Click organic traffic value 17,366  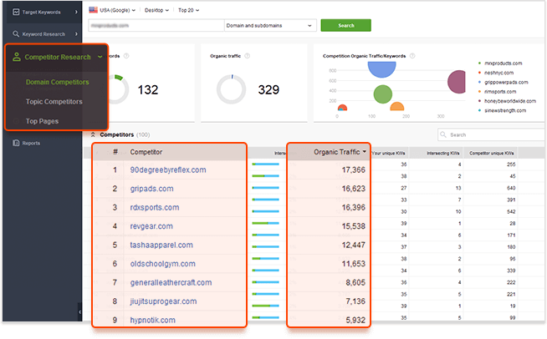click(x=354, y=169)
